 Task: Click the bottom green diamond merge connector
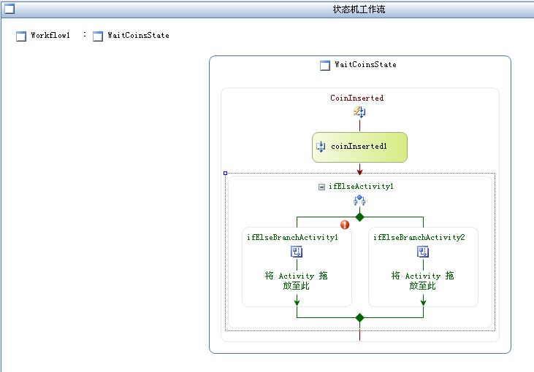pos(359,317)
